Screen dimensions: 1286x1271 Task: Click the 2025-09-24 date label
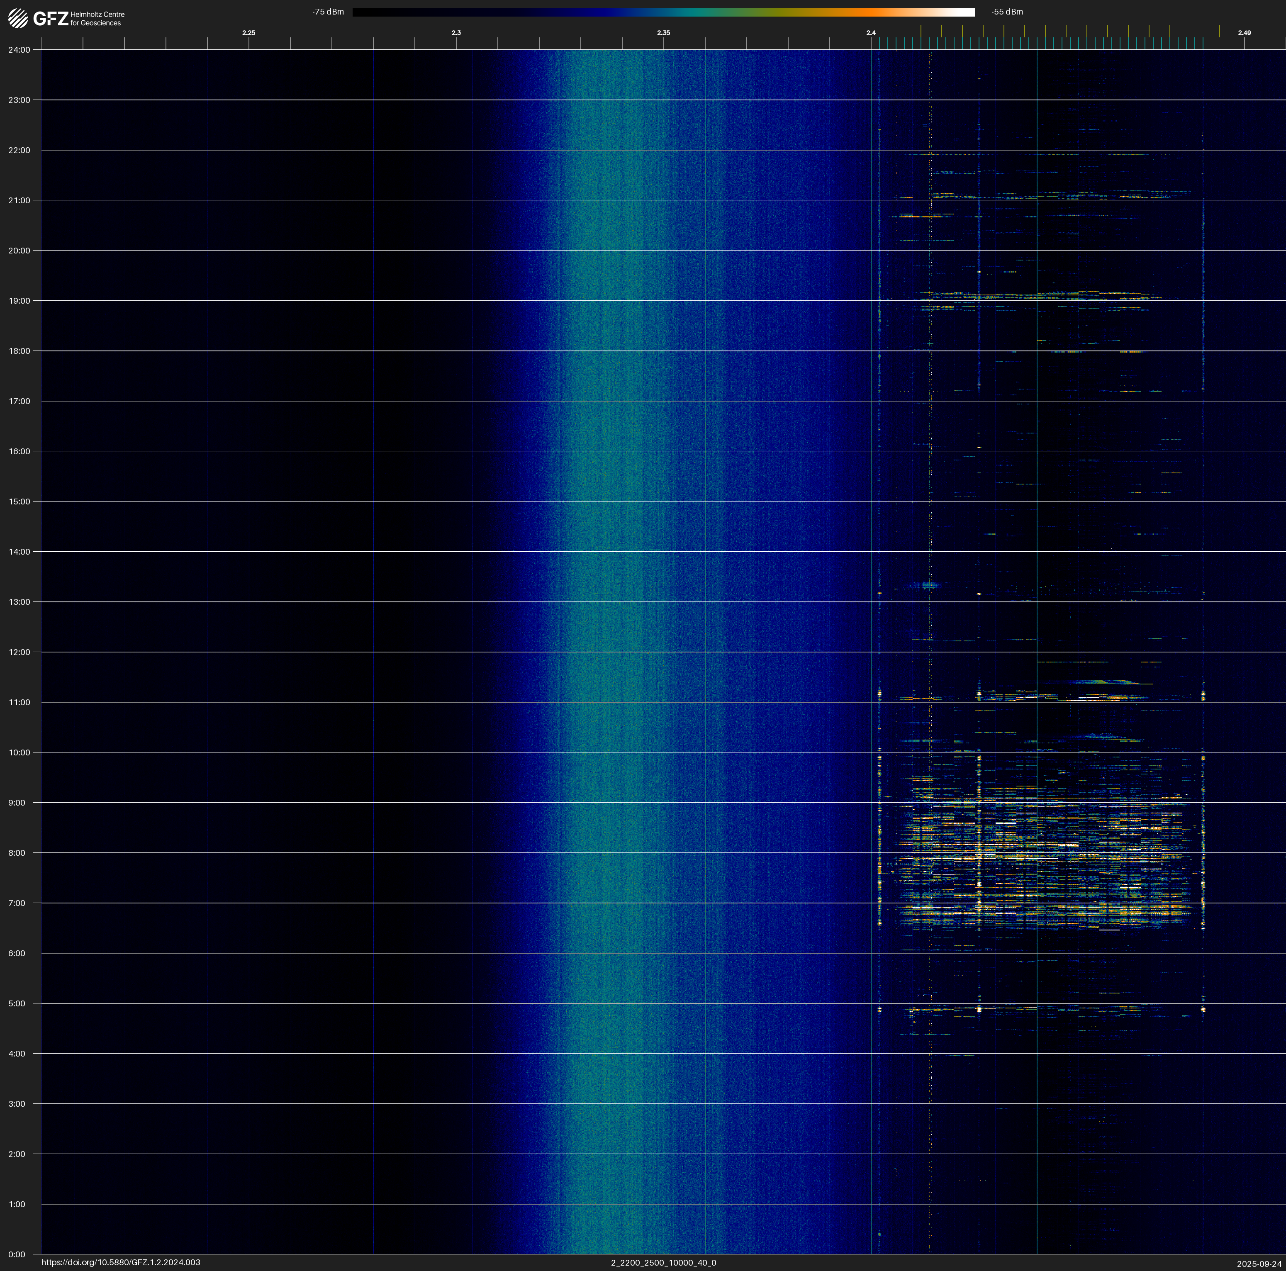click(1259, 1264)
